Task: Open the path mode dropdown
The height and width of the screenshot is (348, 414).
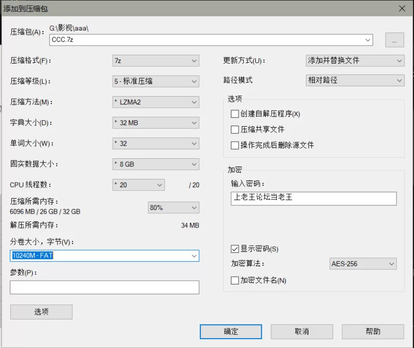Action: pos(355,81)
